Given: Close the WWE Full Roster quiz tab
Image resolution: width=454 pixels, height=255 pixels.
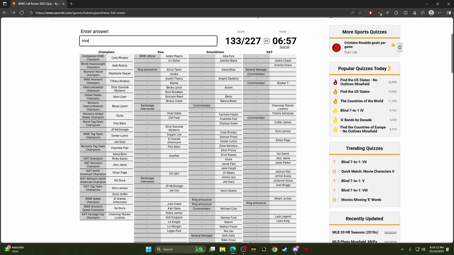Looking at the screenshot, I should pos(64,4).
